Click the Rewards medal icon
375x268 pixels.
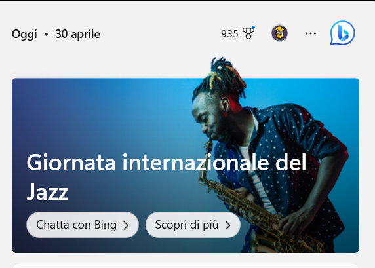pos(248,33)
